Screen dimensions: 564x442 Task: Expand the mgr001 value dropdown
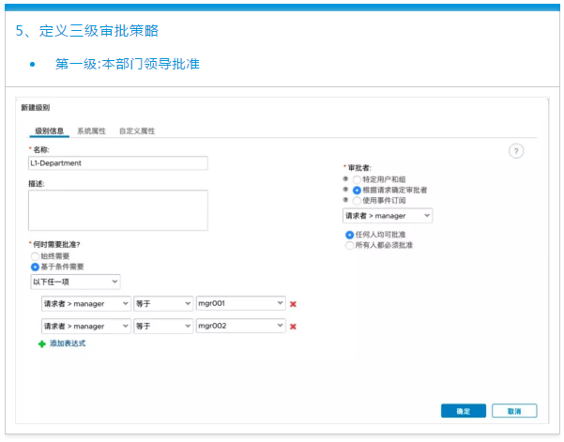point(240,304)
